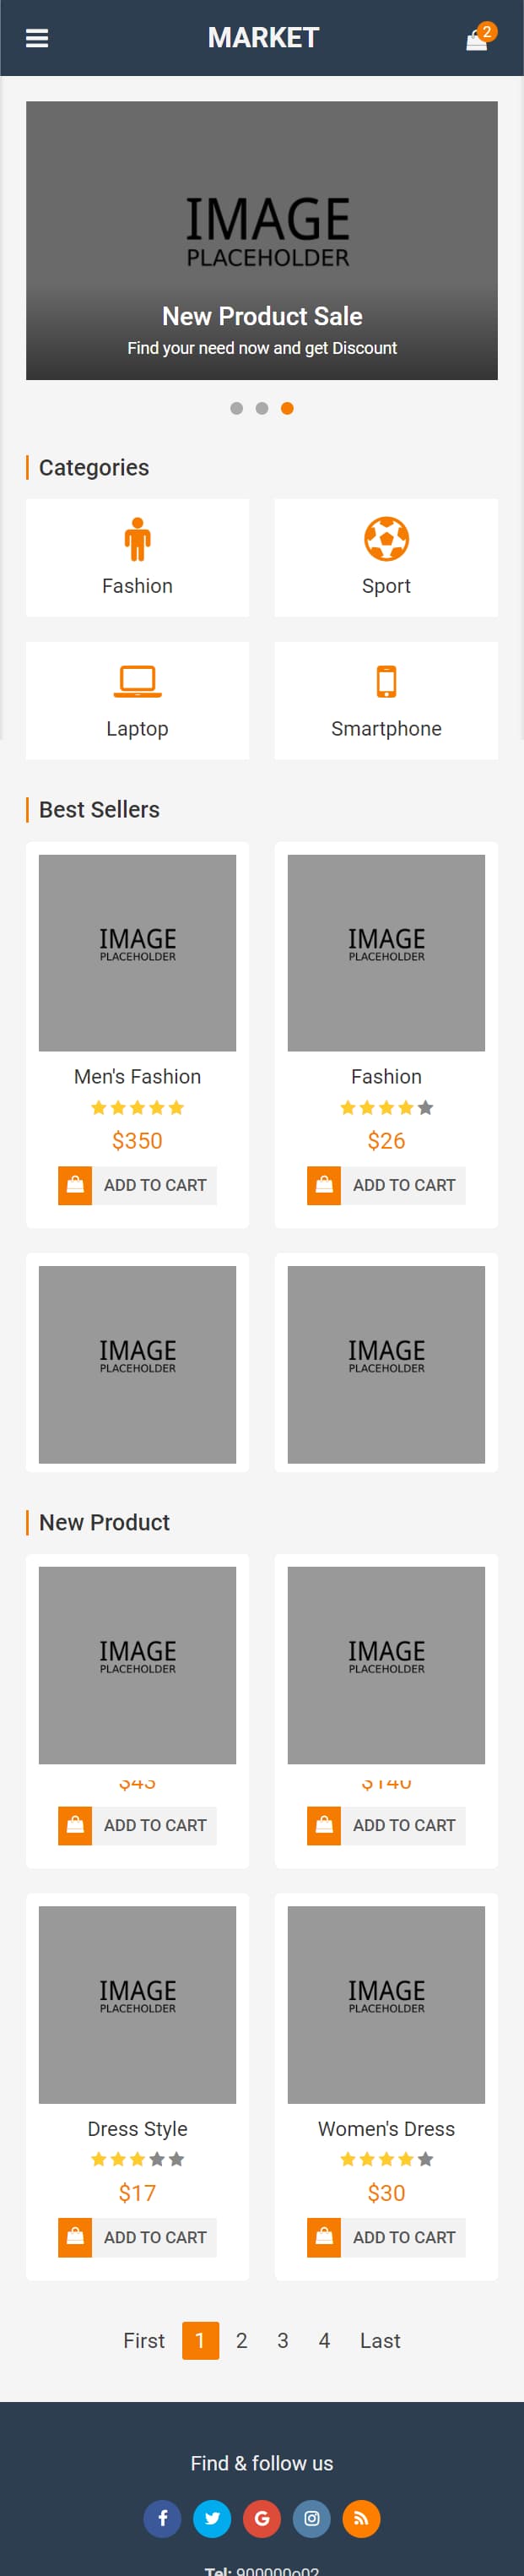
Task: Open the shopping cart with badge
Action: [x=479, y=38]
